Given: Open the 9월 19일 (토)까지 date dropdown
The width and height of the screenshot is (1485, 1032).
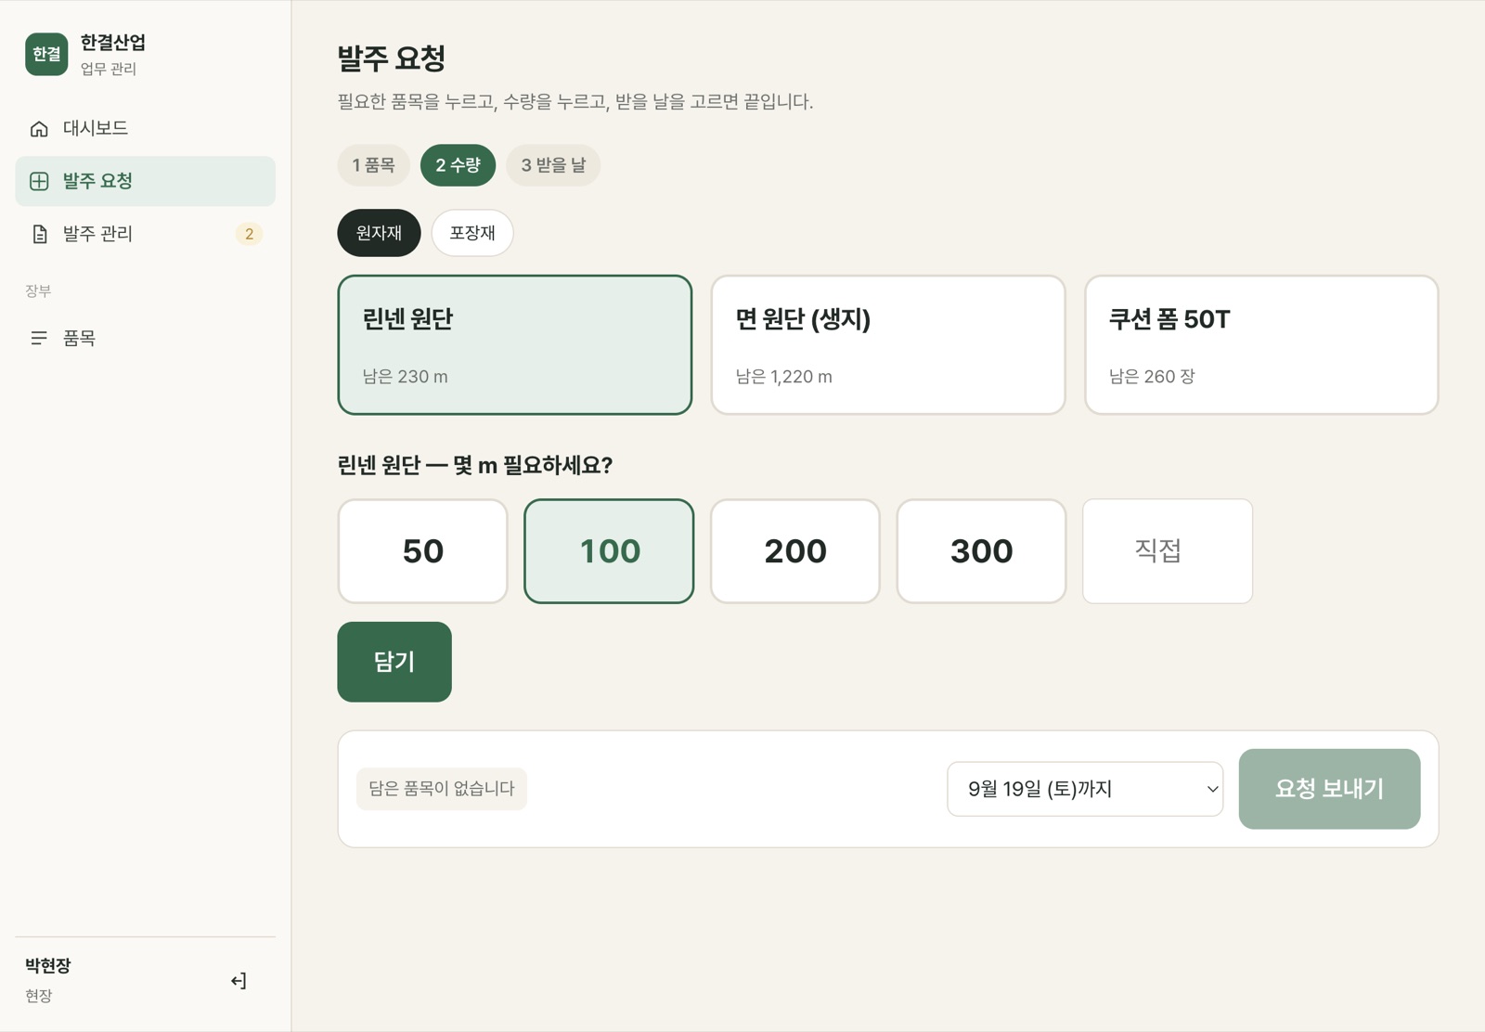Looking at the screenshot, I should (1085, 789).
